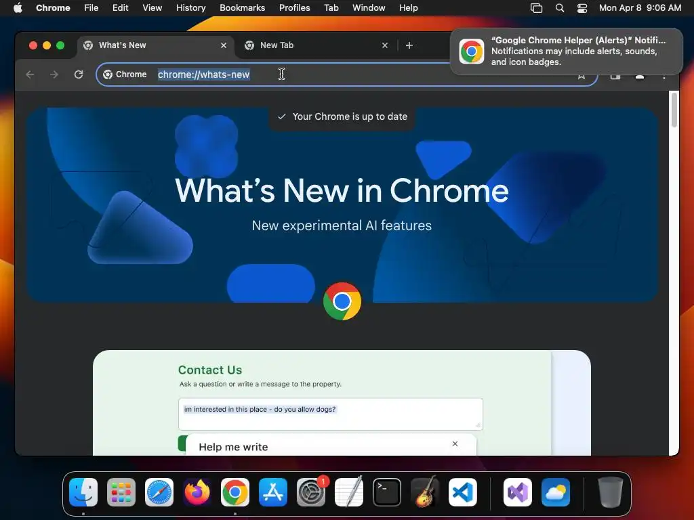Click the Chrome icon in the Dock

tap(235, 492)
